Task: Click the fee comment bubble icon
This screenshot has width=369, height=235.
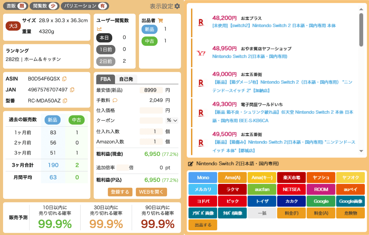Action: [115, 100]
